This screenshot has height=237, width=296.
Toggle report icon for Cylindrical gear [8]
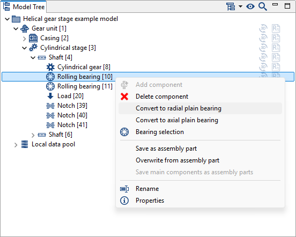(276, 67)
